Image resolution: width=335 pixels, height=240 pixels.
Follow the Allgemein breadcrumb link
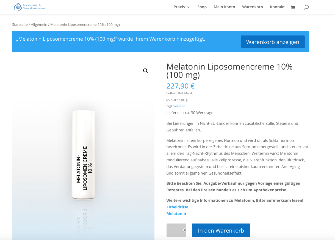tap(39, 25)
